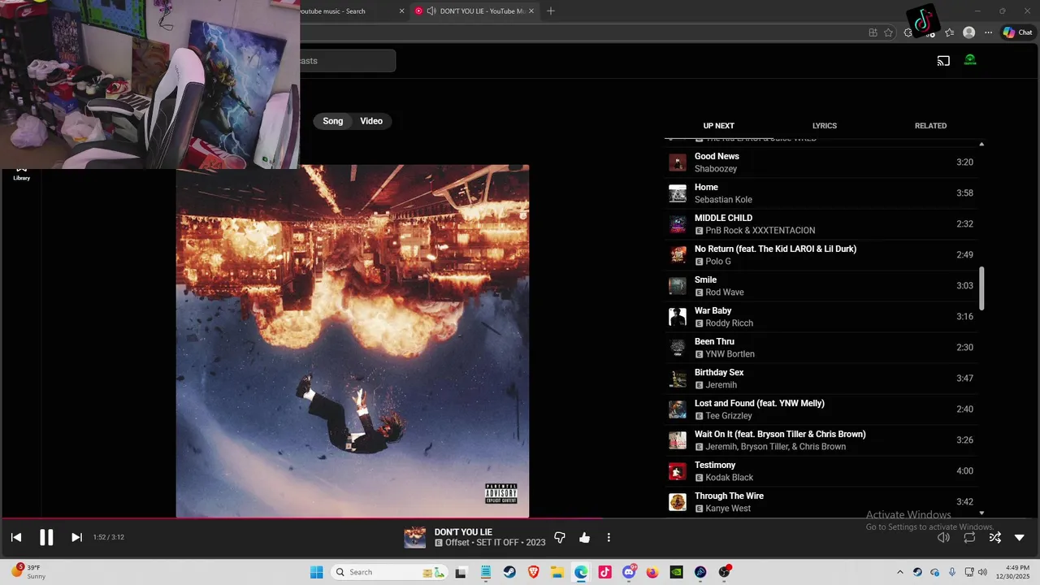Open the UP NEXT tab
Viewport: 1040px width, 585px height.
tap(718, 126)
